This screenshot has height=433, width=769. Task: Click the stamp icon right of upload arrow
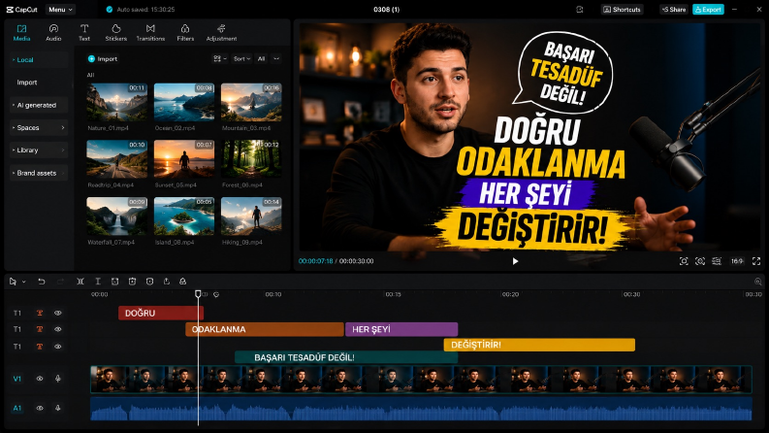tap(182, 282)
